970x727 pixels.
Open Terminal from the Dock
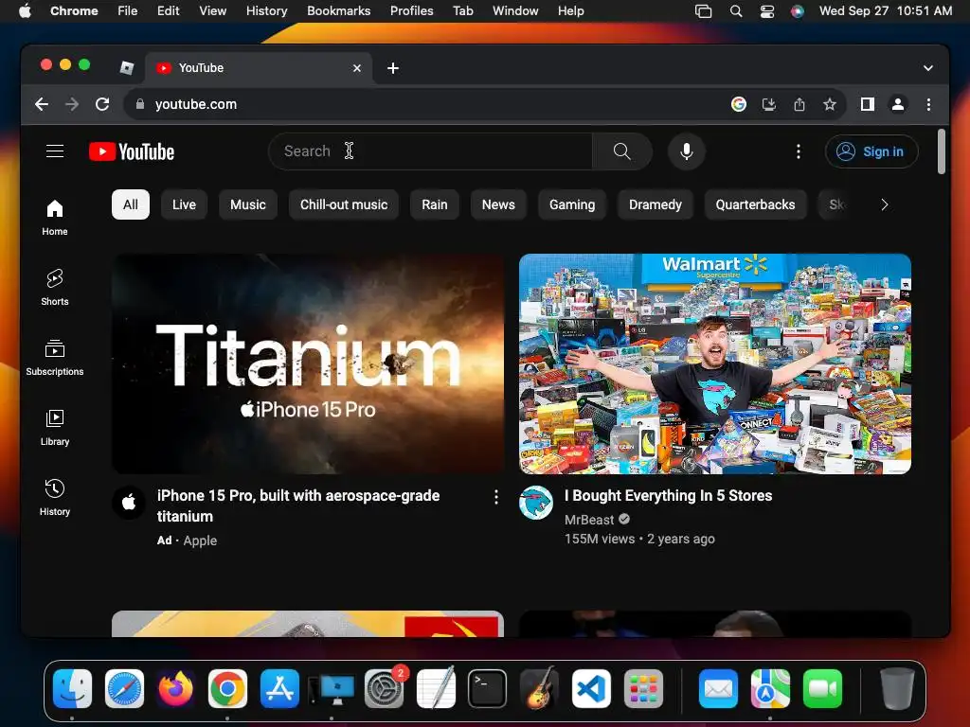tap(488, 689)
